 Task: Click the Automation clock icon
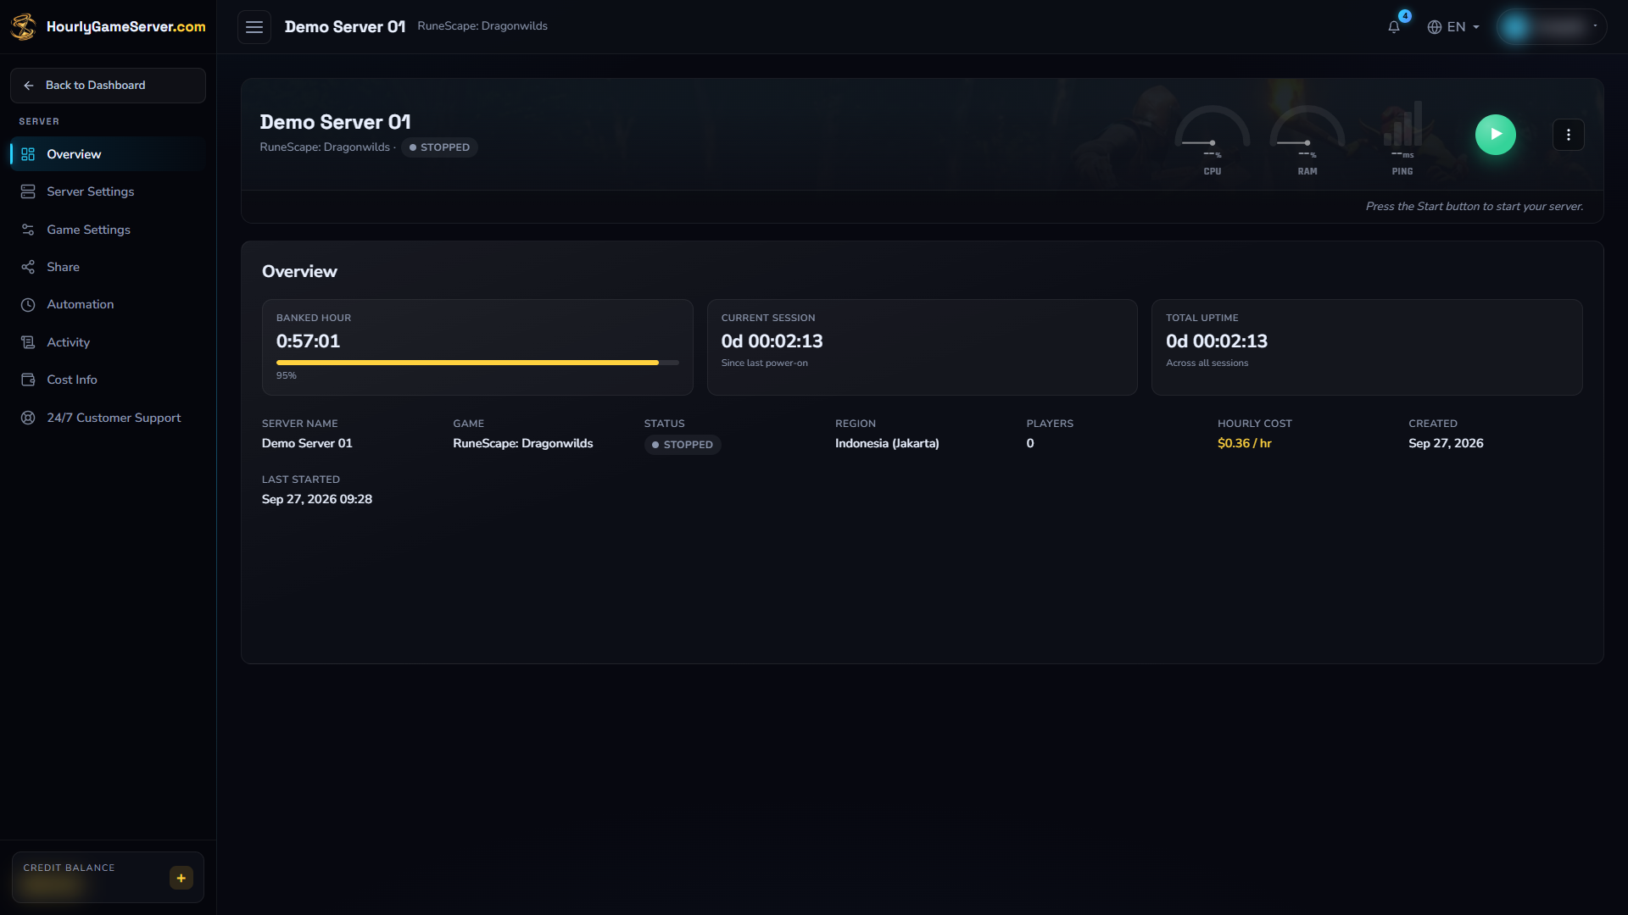click(28, 304)
